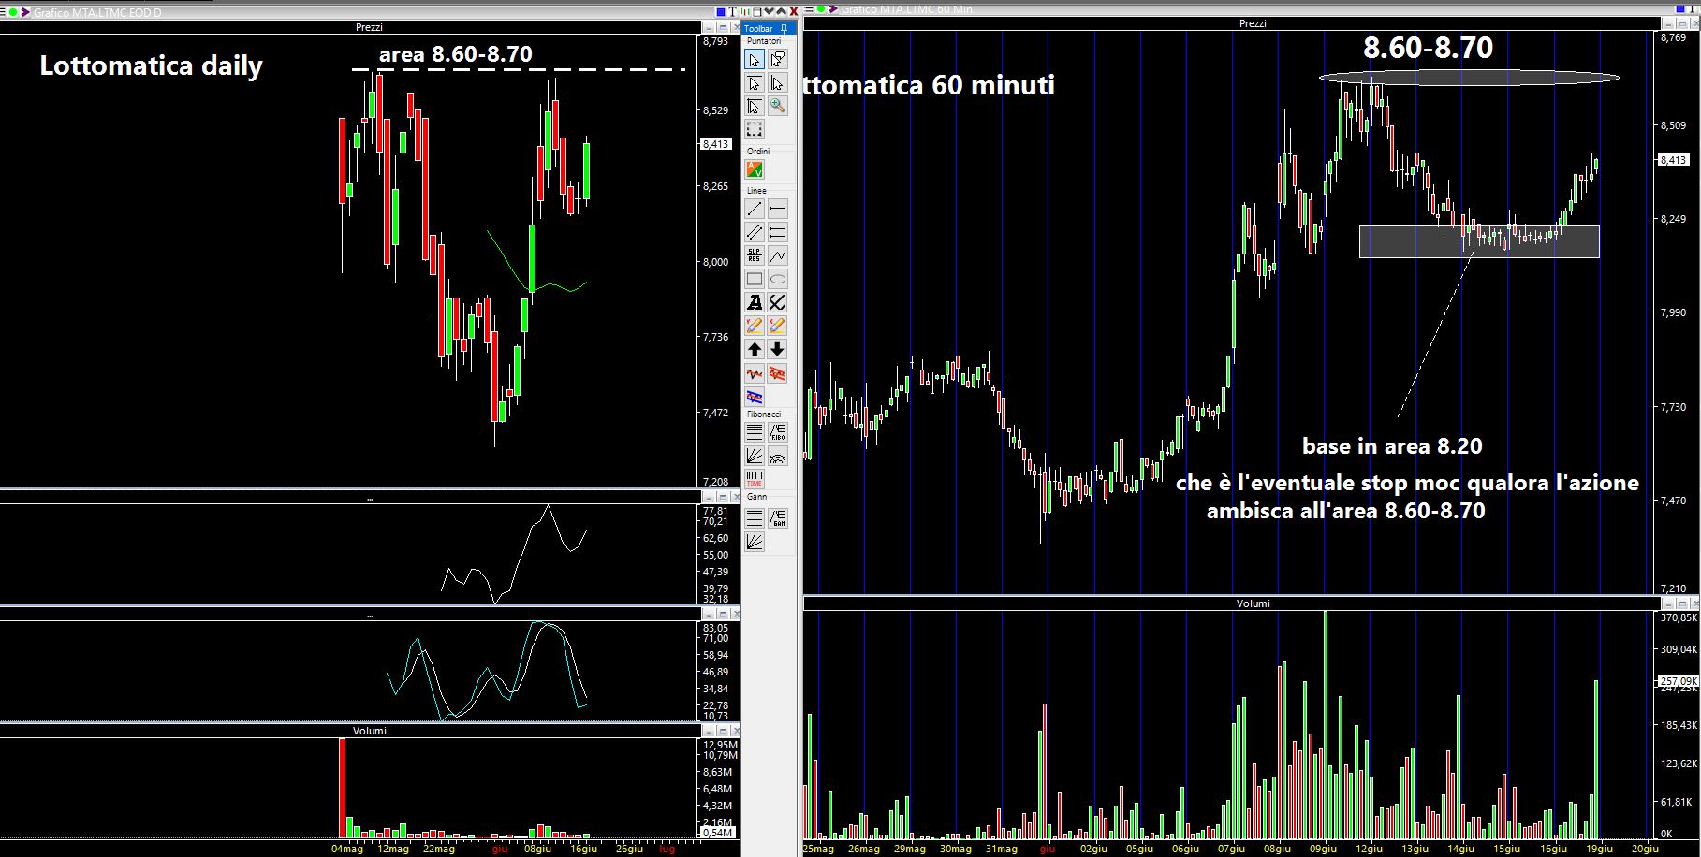The width and height of the screenshot is (1701, 857).
Task: Click green circle on 60 Min chart titlebar
Action: click(821, 8)
